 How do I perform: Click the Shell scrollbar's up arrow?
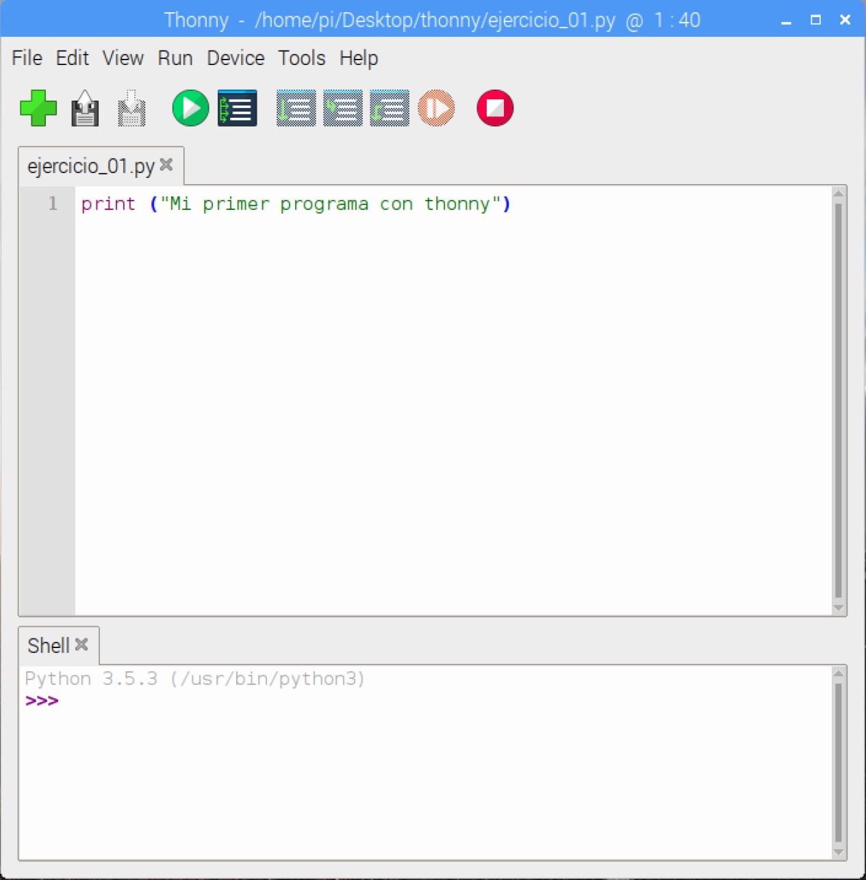coord(839,673)
